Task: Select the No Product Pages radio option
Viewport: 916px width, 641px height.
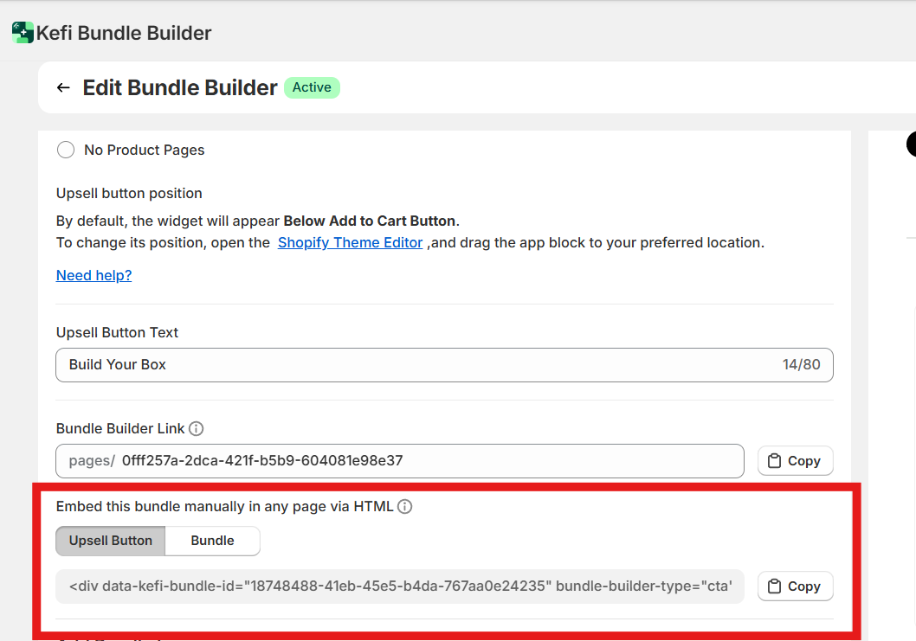Action: (66, 150)
